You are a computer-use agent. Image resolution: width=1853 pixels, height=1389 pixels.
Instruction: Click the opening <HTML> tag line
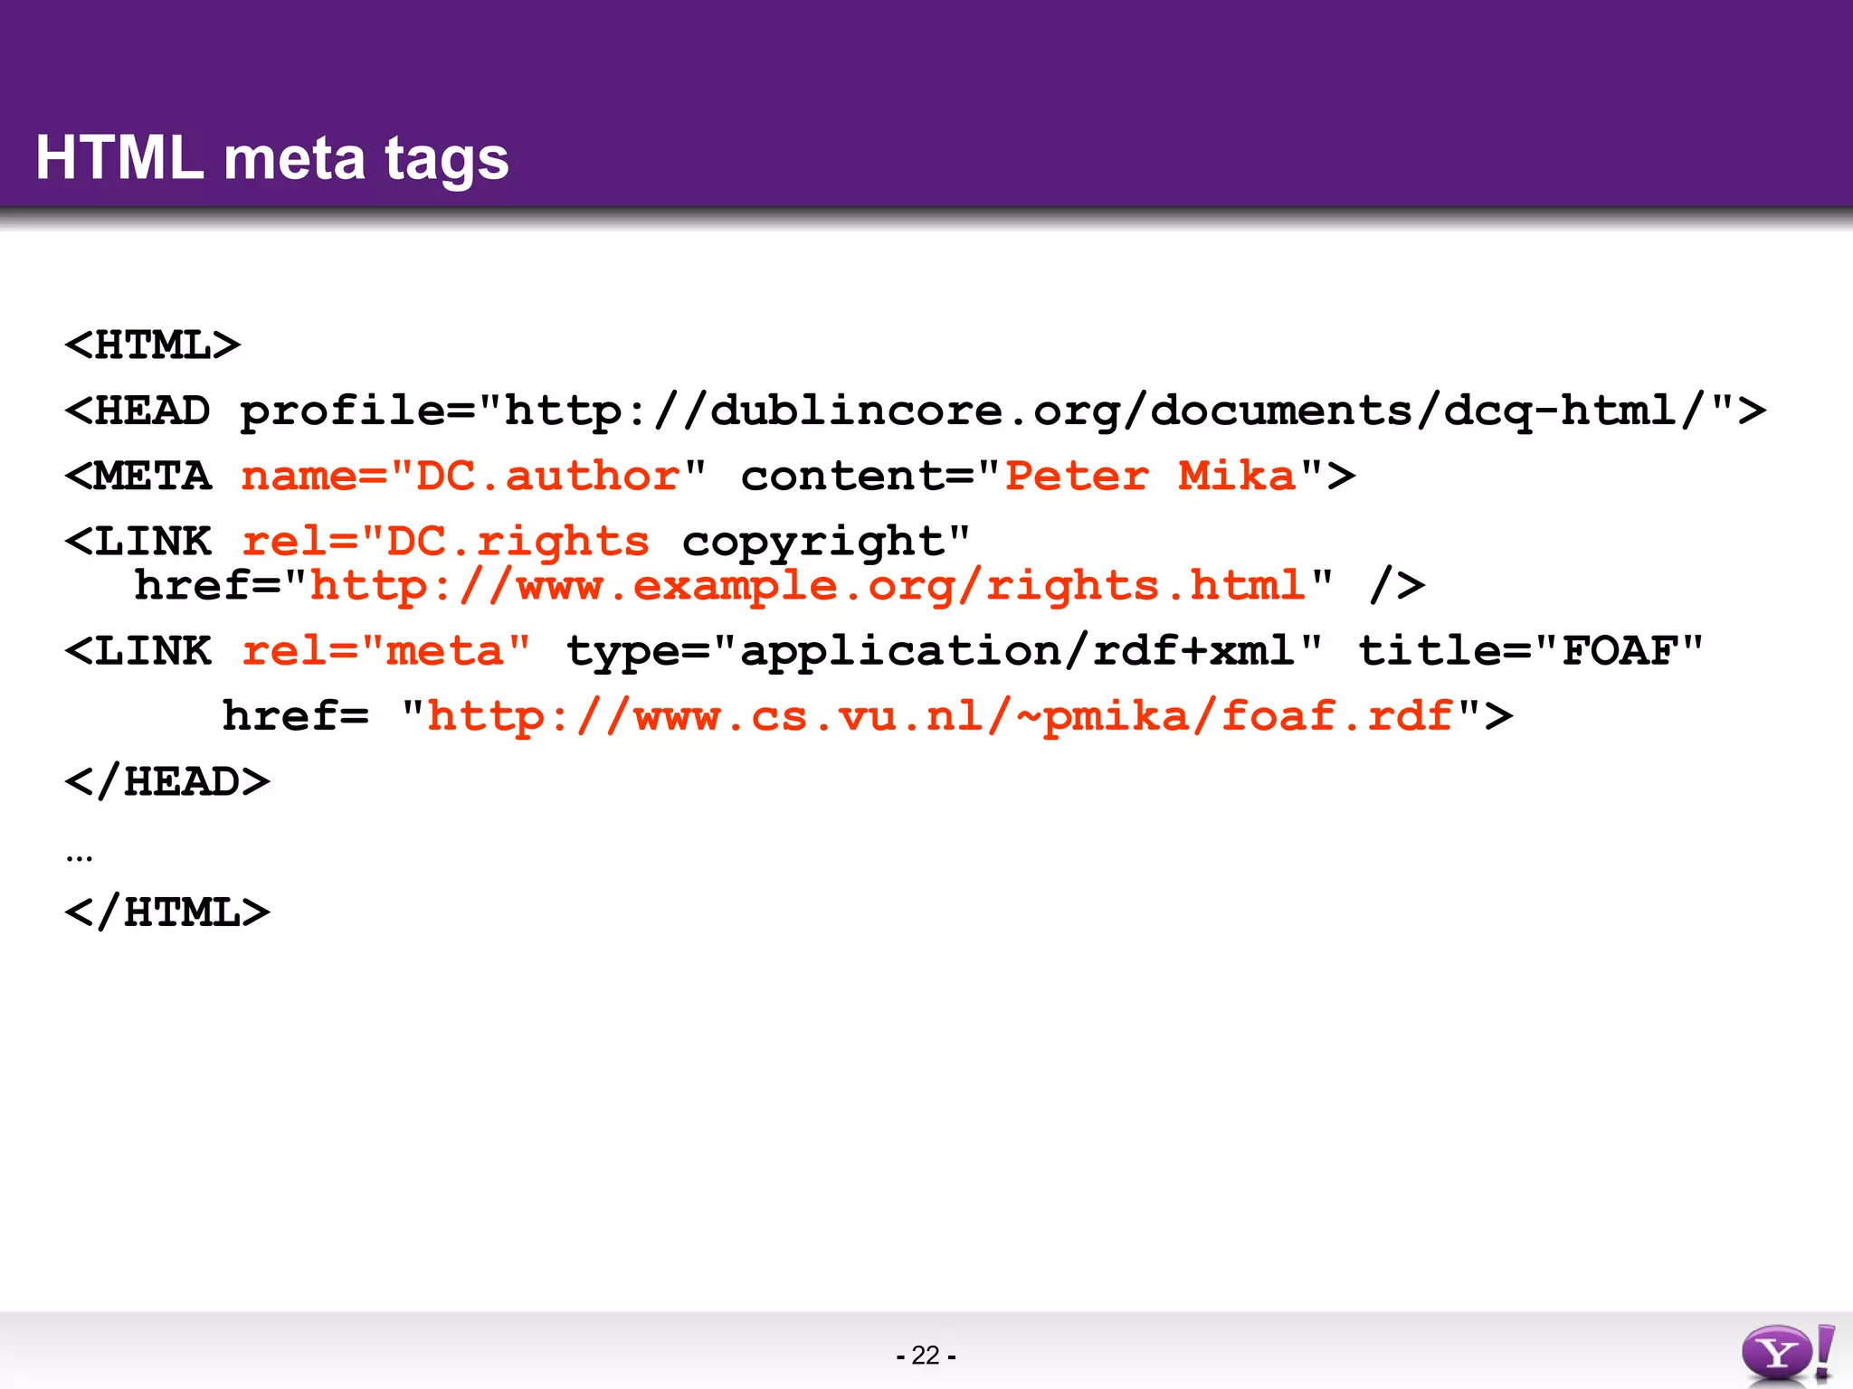click(x=153, y=345)
